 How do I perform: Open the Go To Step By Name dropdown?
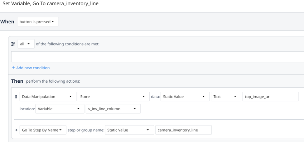coord(43,130)
